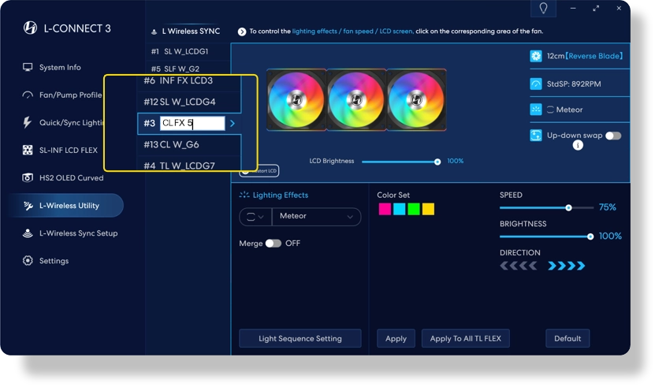The image size is (655, 387).
Task: Click the SL-INF LCD FLEX icon
Action: click(x=28, y=150)
